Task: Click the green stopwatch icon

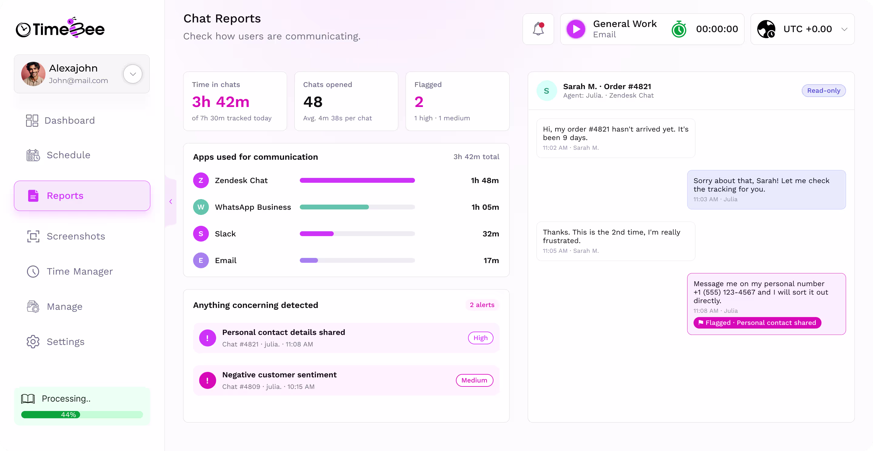Action: [679, 29]
